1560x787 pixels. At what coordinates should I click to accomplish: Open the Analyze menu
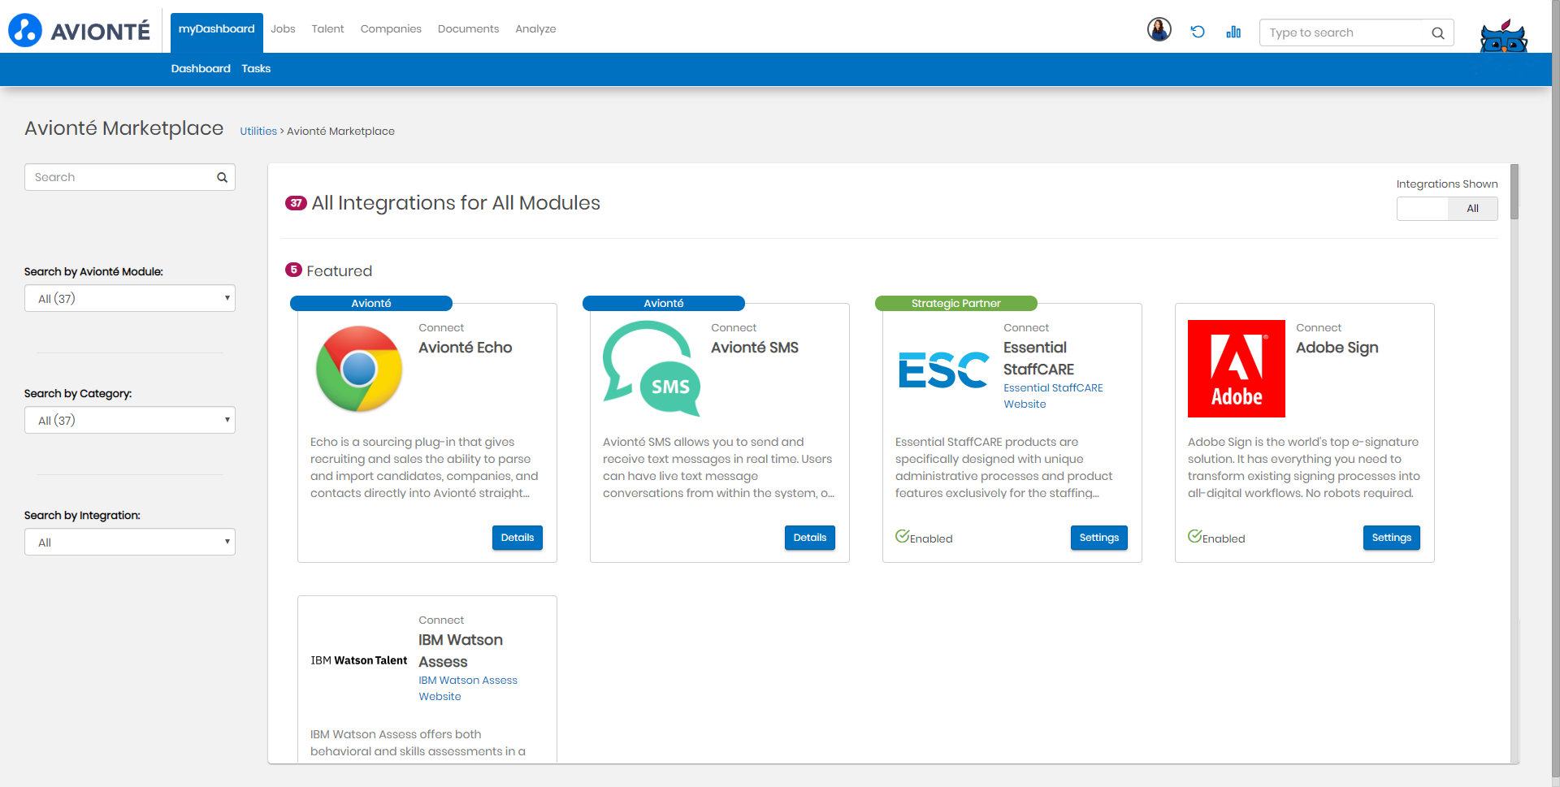coord(535,29)
